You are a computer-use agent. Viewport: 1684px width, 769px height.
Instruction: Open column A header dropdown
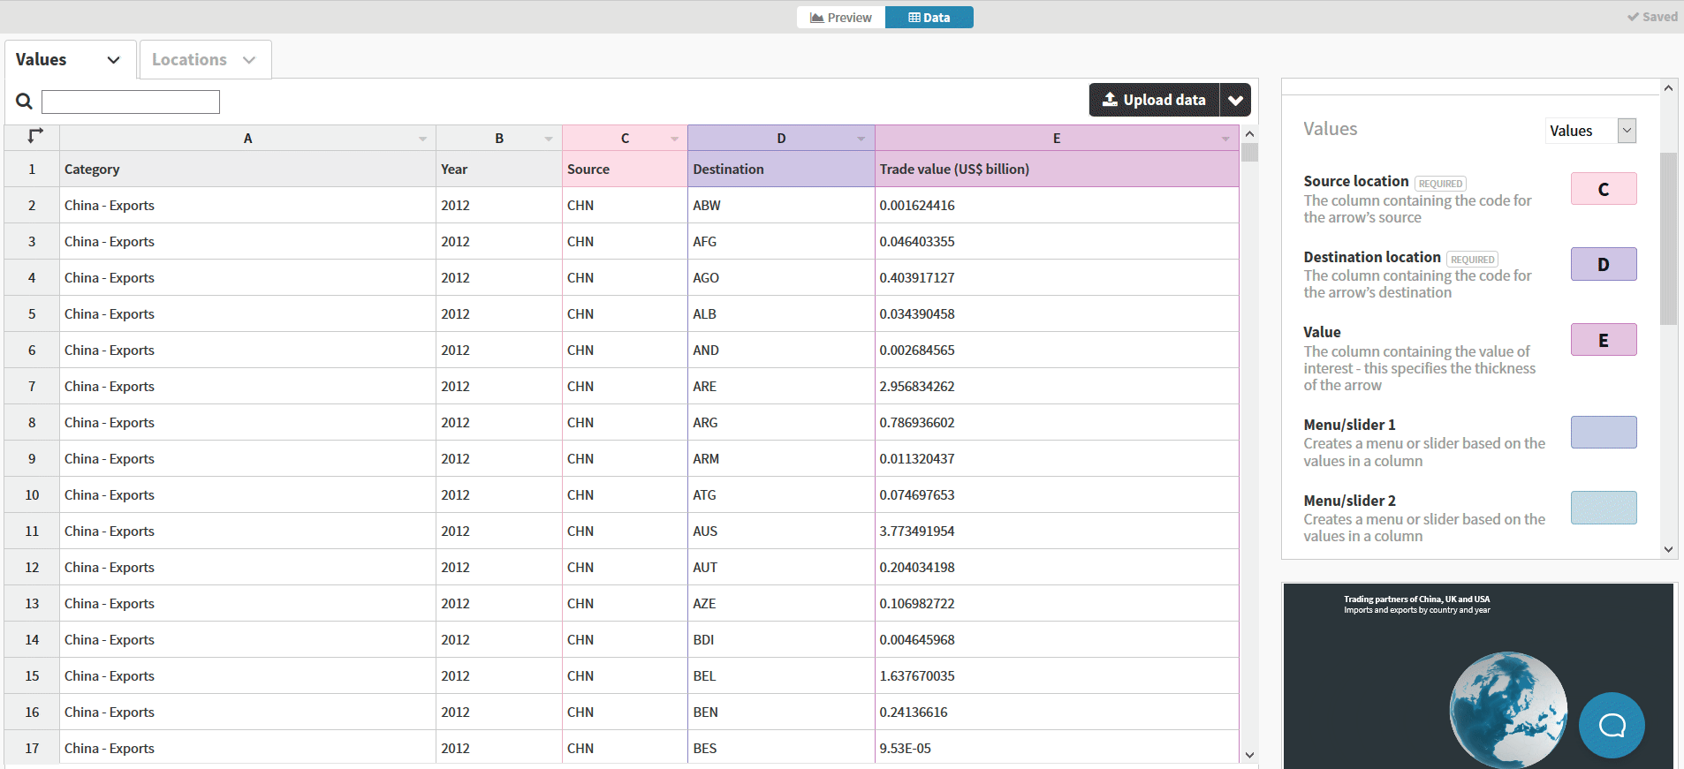pyautogui.click(x=422, y=139)
